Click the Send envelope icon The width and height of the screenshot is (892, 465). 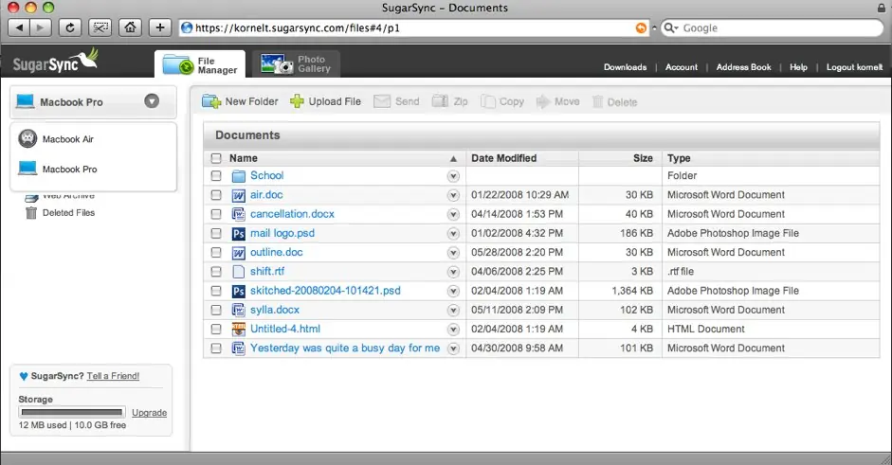coord(382,101)
